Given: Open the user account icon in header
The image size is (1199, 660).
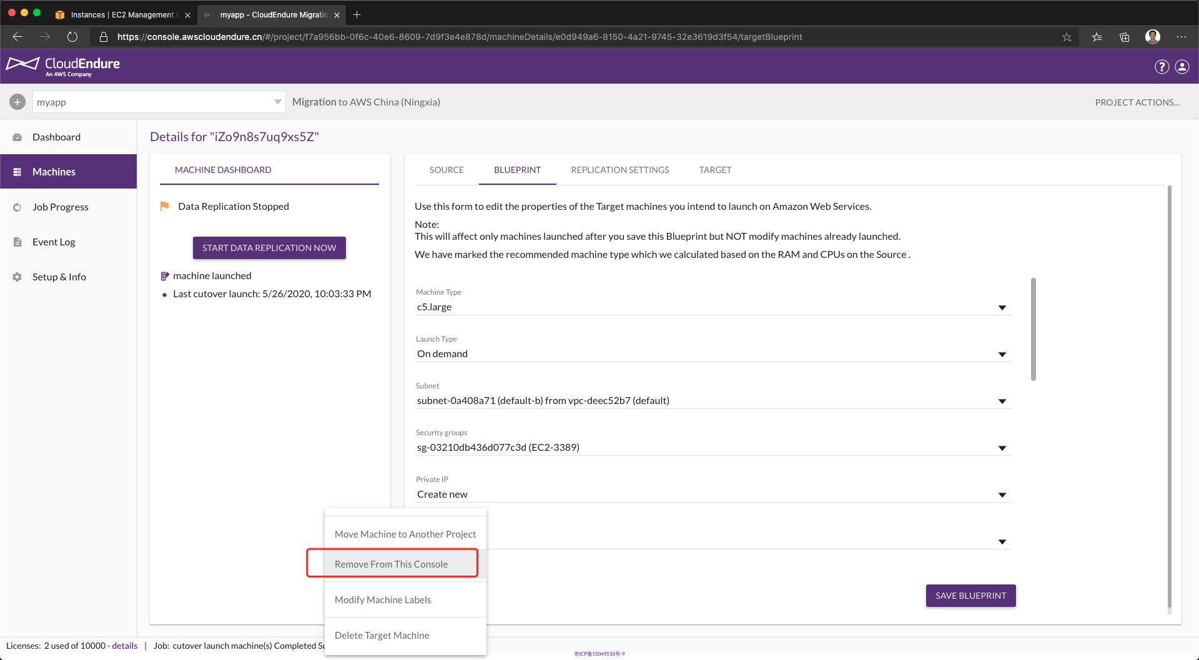Looking at the screenshot, I should click(x=1182, y=67).
